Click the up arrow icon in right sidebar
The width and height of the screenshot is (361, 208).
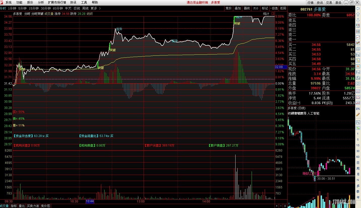(358, 14)
